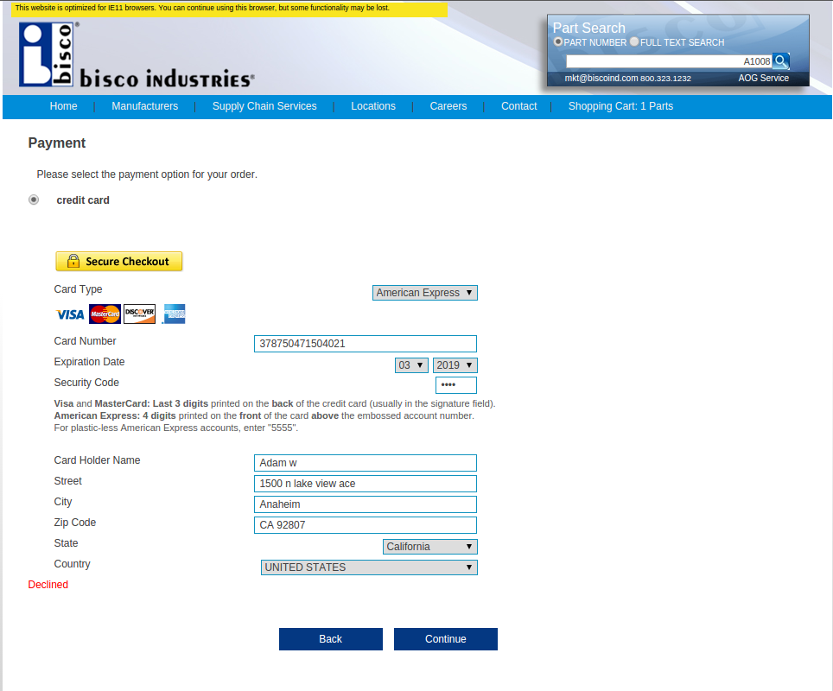Click the Visa card logo
Image resolution: width=833 pixels, height=691 pixels.
(70, 314)
